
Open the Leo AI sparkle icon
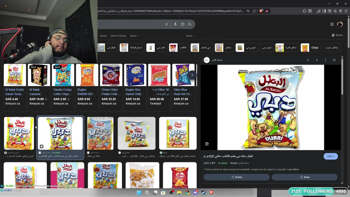335,11
